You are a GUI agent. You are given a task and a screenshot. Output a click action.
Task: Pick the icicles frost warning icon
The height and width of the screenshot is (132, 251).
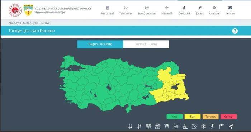[167, 126]
